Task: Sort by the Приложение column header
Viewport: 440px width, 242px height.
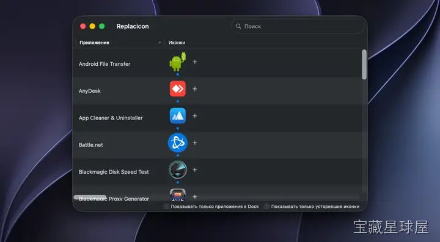Action: click(94, 43)
